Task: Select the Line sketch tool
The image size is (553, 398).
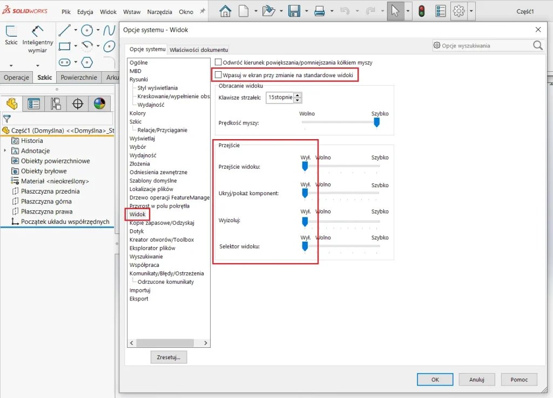Action: point(65,30)
